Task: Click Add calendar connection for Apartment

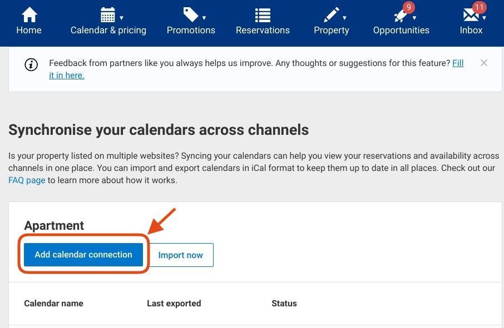Action: point(82,254)
